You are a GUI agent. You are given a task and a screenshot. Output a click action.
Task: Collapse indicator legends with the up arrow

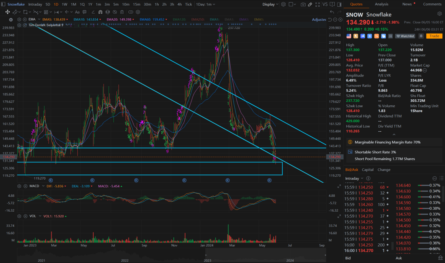coord(11,20)
